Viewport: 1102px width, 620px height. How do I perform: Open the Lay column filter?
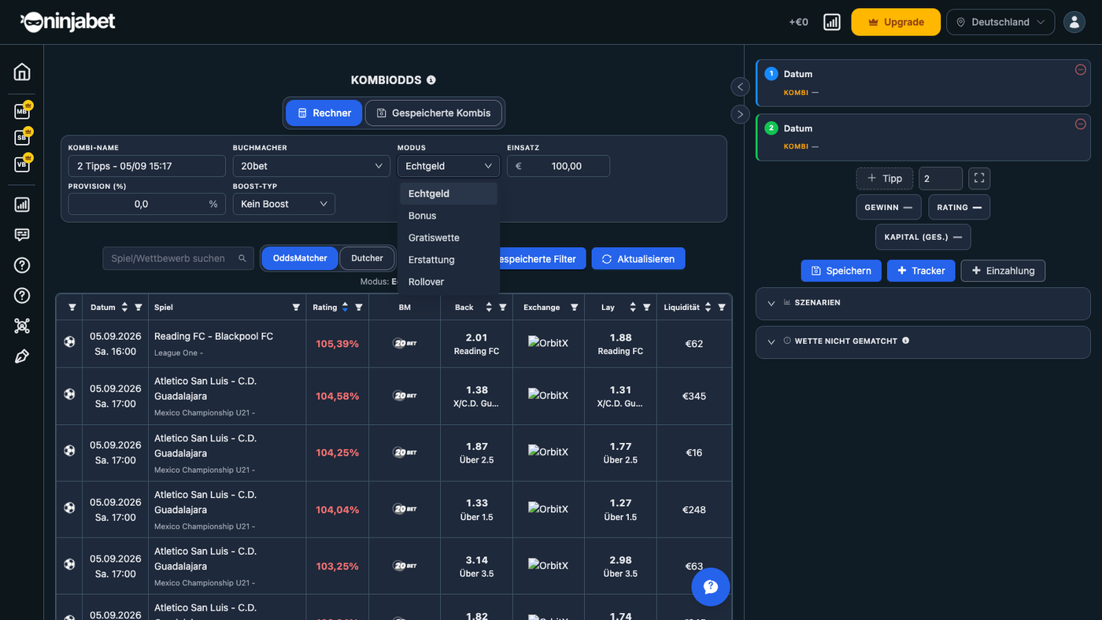click(647, 308)
